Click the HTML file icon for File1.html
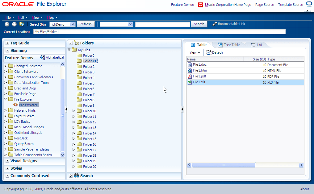 (190, 70)
